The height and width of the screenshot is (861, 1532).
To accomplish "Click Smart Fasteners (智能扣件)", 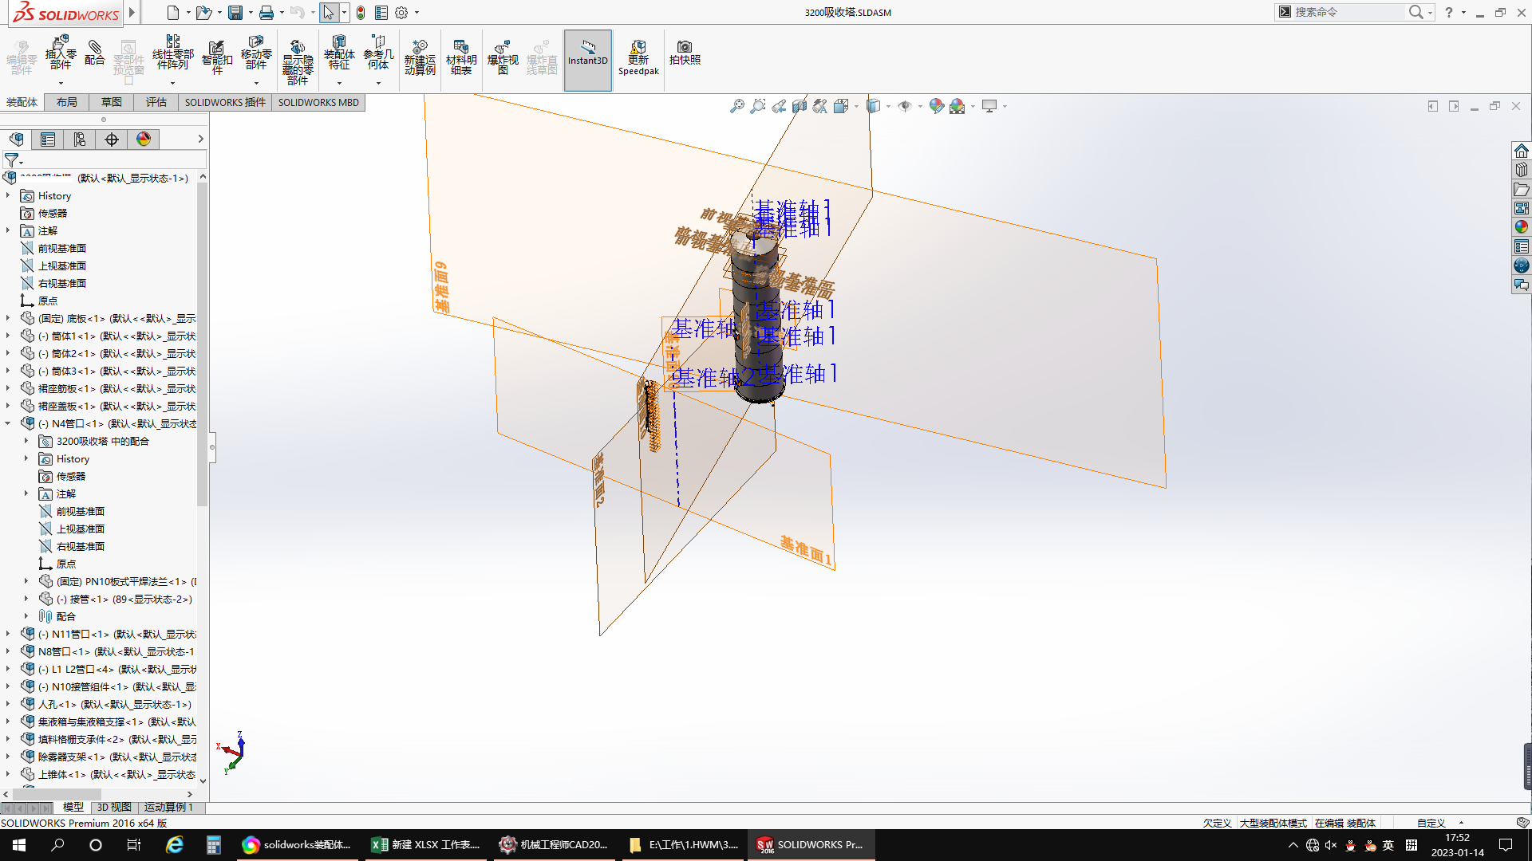I will [x=217, y=56].
